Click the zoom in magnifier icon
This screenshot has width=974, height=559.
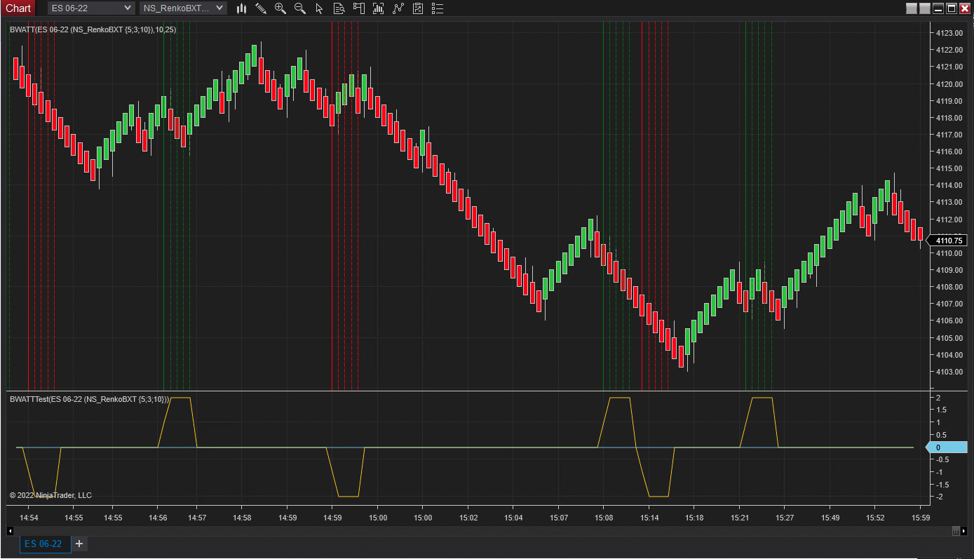(x=280, y=8)
